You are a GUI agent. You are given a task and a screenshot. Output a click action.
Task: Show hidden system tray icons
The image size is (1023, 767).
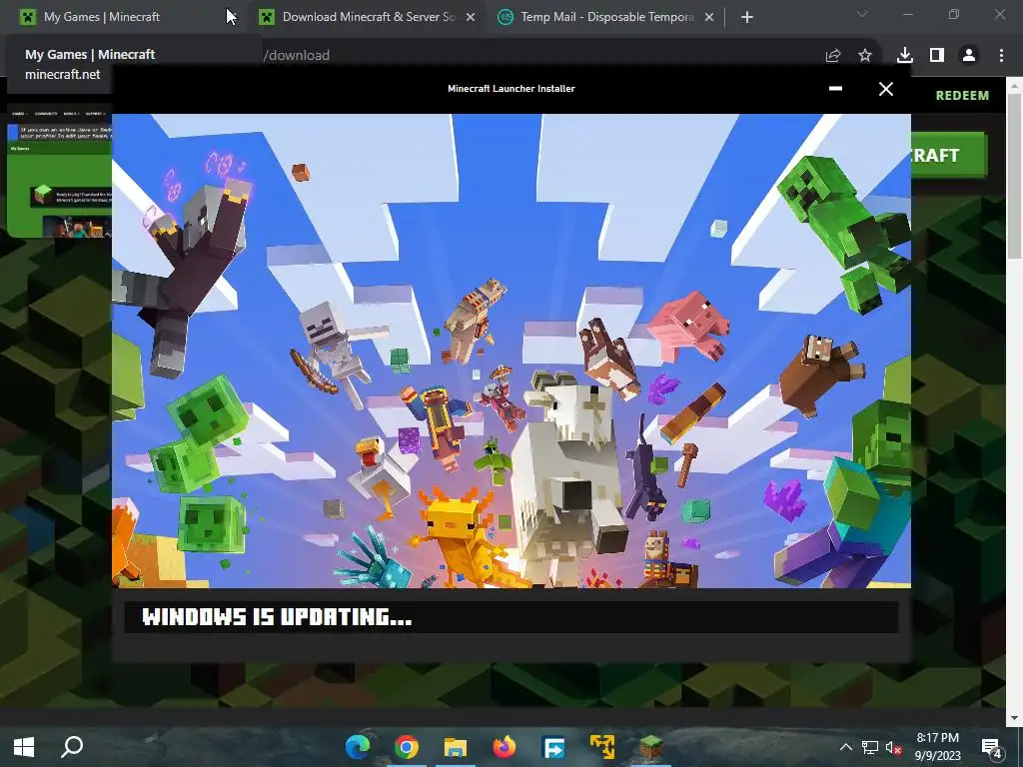(845, 747)
